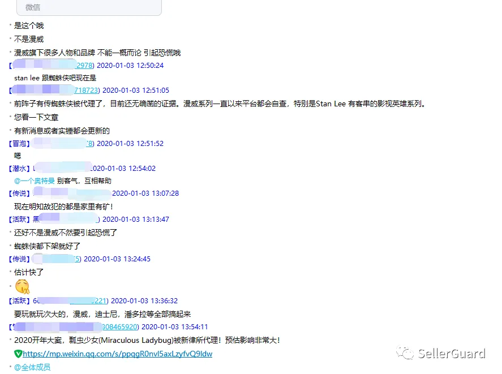Image resolution: width=502 pixels, height=374 pixels.
Task: Click the 【潜水】 rank tag
Action: pos(19,169)
